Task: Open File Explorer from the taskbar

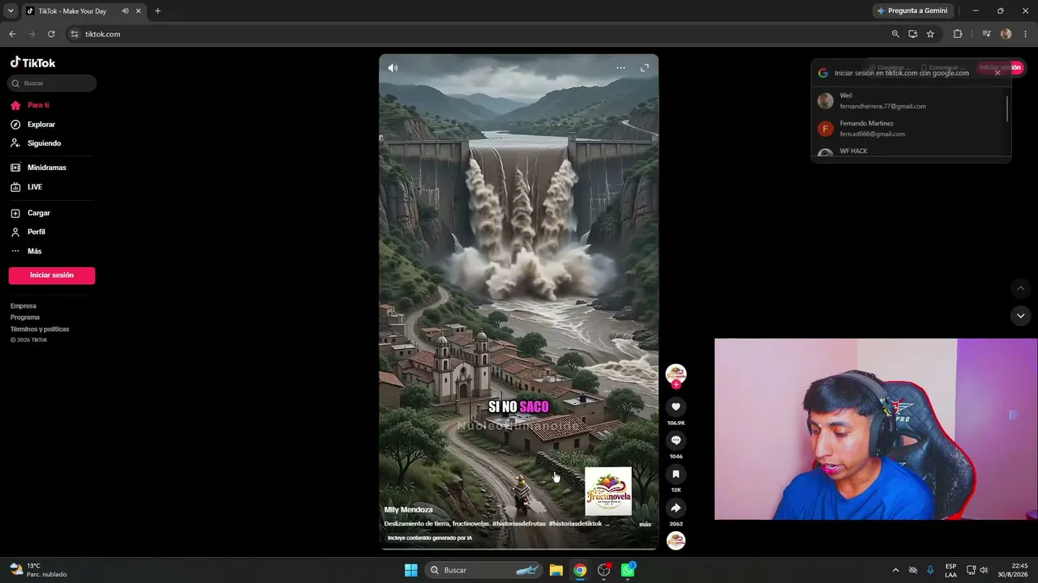Action: click(x=556, y=570)
